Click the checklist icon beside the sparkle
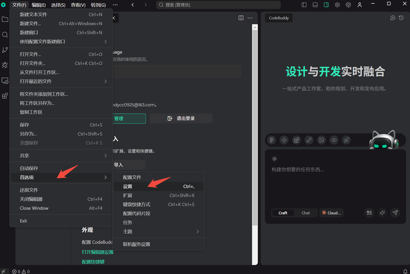Image resolution: width=410 pixels, height=274 pixels. pos(369,213)
